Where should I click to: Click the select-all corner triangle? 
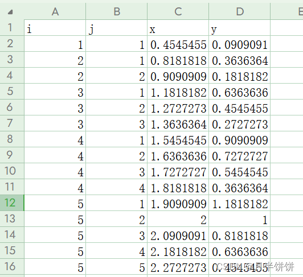(x=10, y=12)
